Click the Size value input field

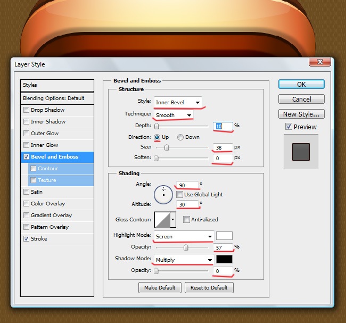coord(223,147)
